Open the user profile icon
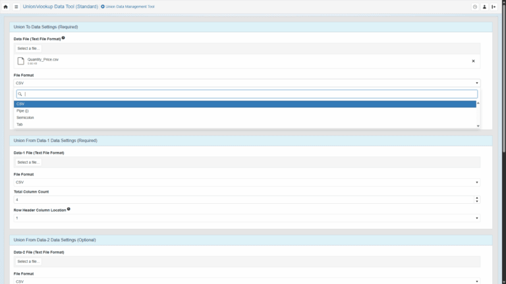This screenshot has height=284, width=506. click(484, 7)
